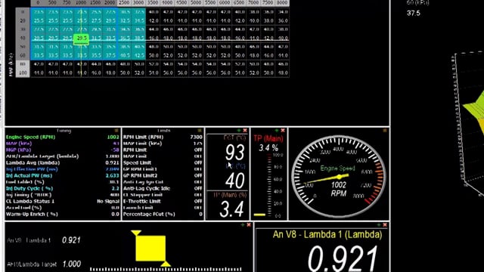Viewport: 484px width, 272px height.
Task: Select the 3500 RPM column header in the table
Action: 153,3
